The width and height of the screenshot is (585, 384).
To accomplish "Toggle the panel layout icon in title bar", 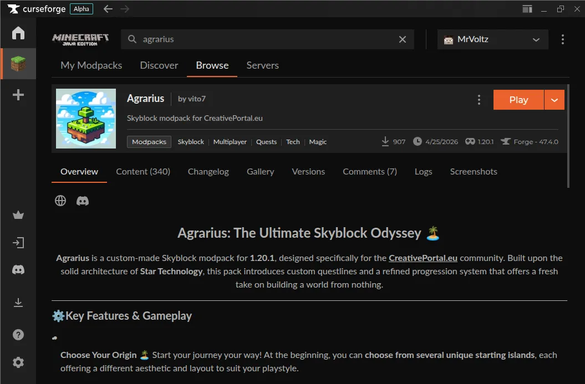I will tap(527, 9).
